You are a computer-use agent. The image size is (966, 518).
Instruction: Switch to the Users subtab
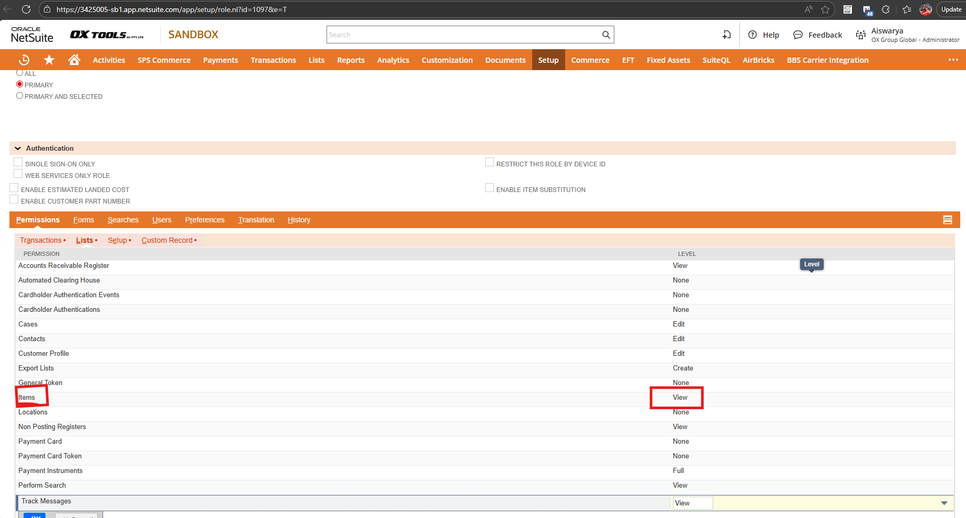[x=162, y=220]
